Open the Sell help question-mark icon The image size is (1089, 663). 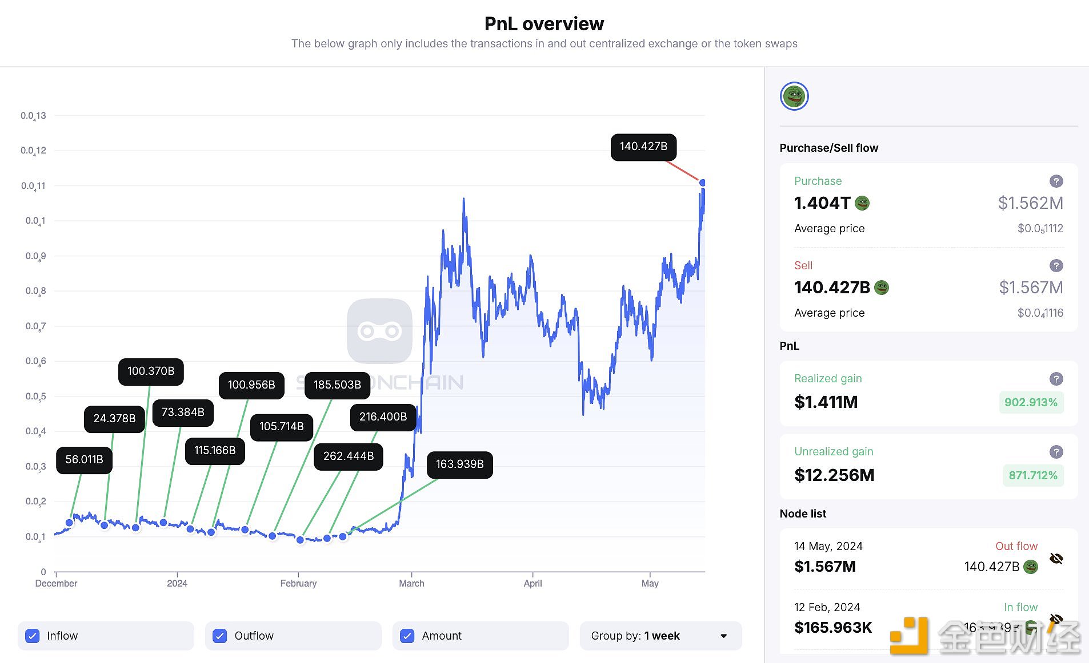1056,265
